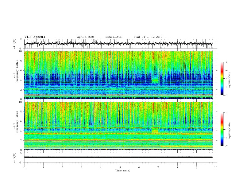
Task: Click the "-5" tick on ch.1 color bar
Action: 226,79
